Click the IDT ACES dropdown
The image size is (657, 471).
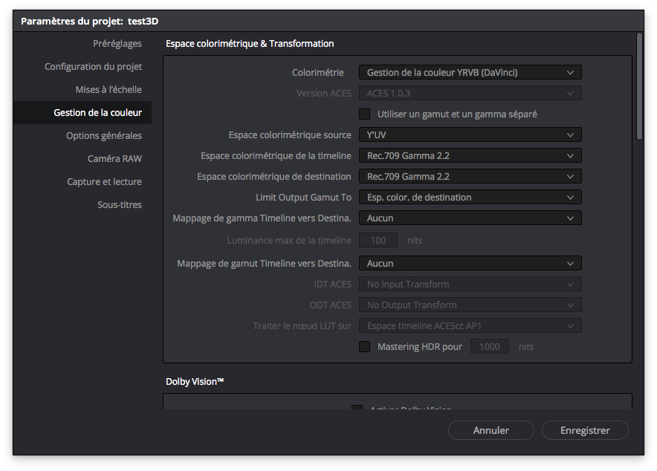click(470, 285)
